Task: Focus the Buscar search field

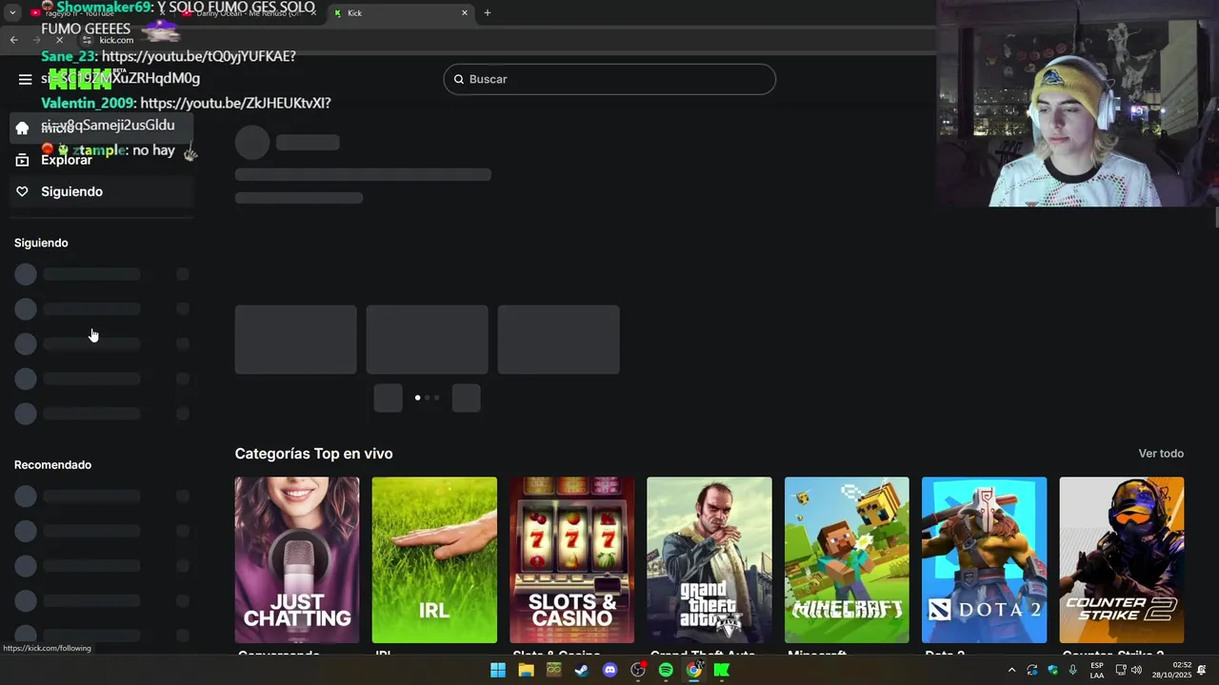Action: pyautogui.click(x=609, y=79)
